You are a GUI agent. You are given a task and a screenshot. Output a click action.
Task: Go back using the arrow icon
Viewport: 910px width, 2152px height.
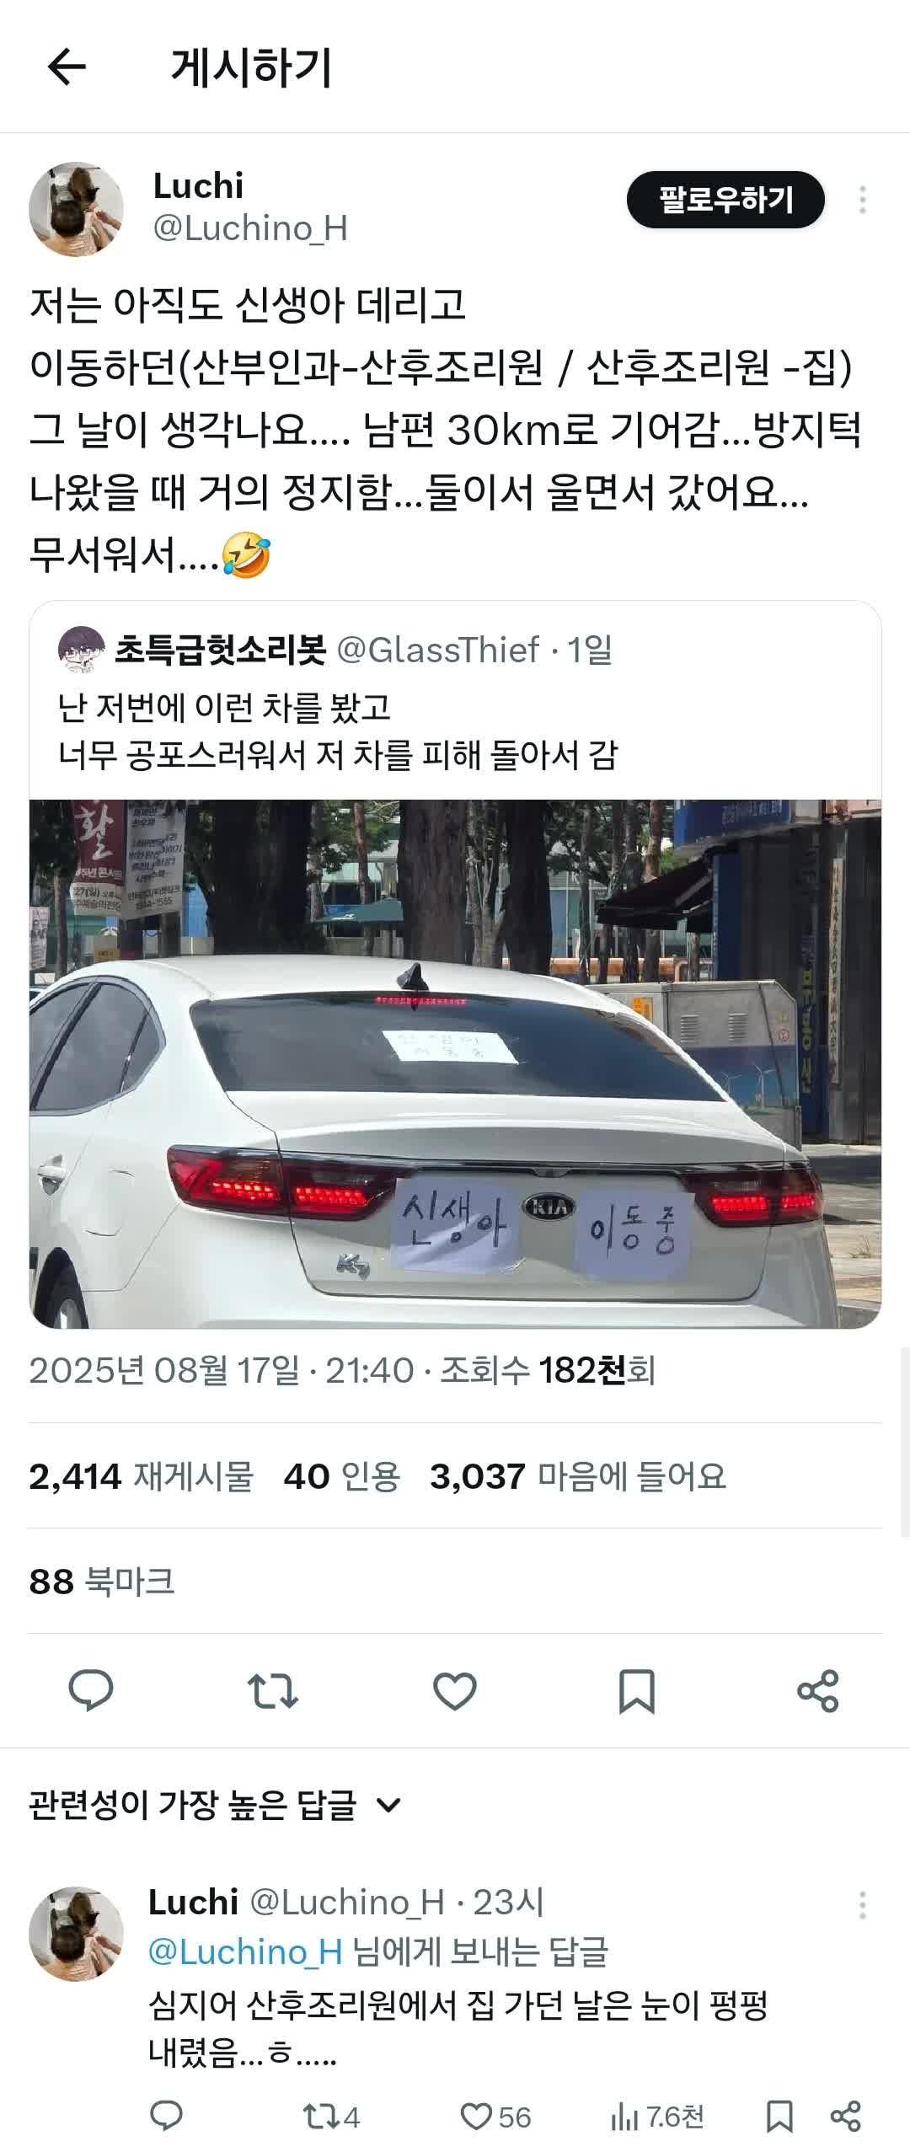click(x=67, y=67)
